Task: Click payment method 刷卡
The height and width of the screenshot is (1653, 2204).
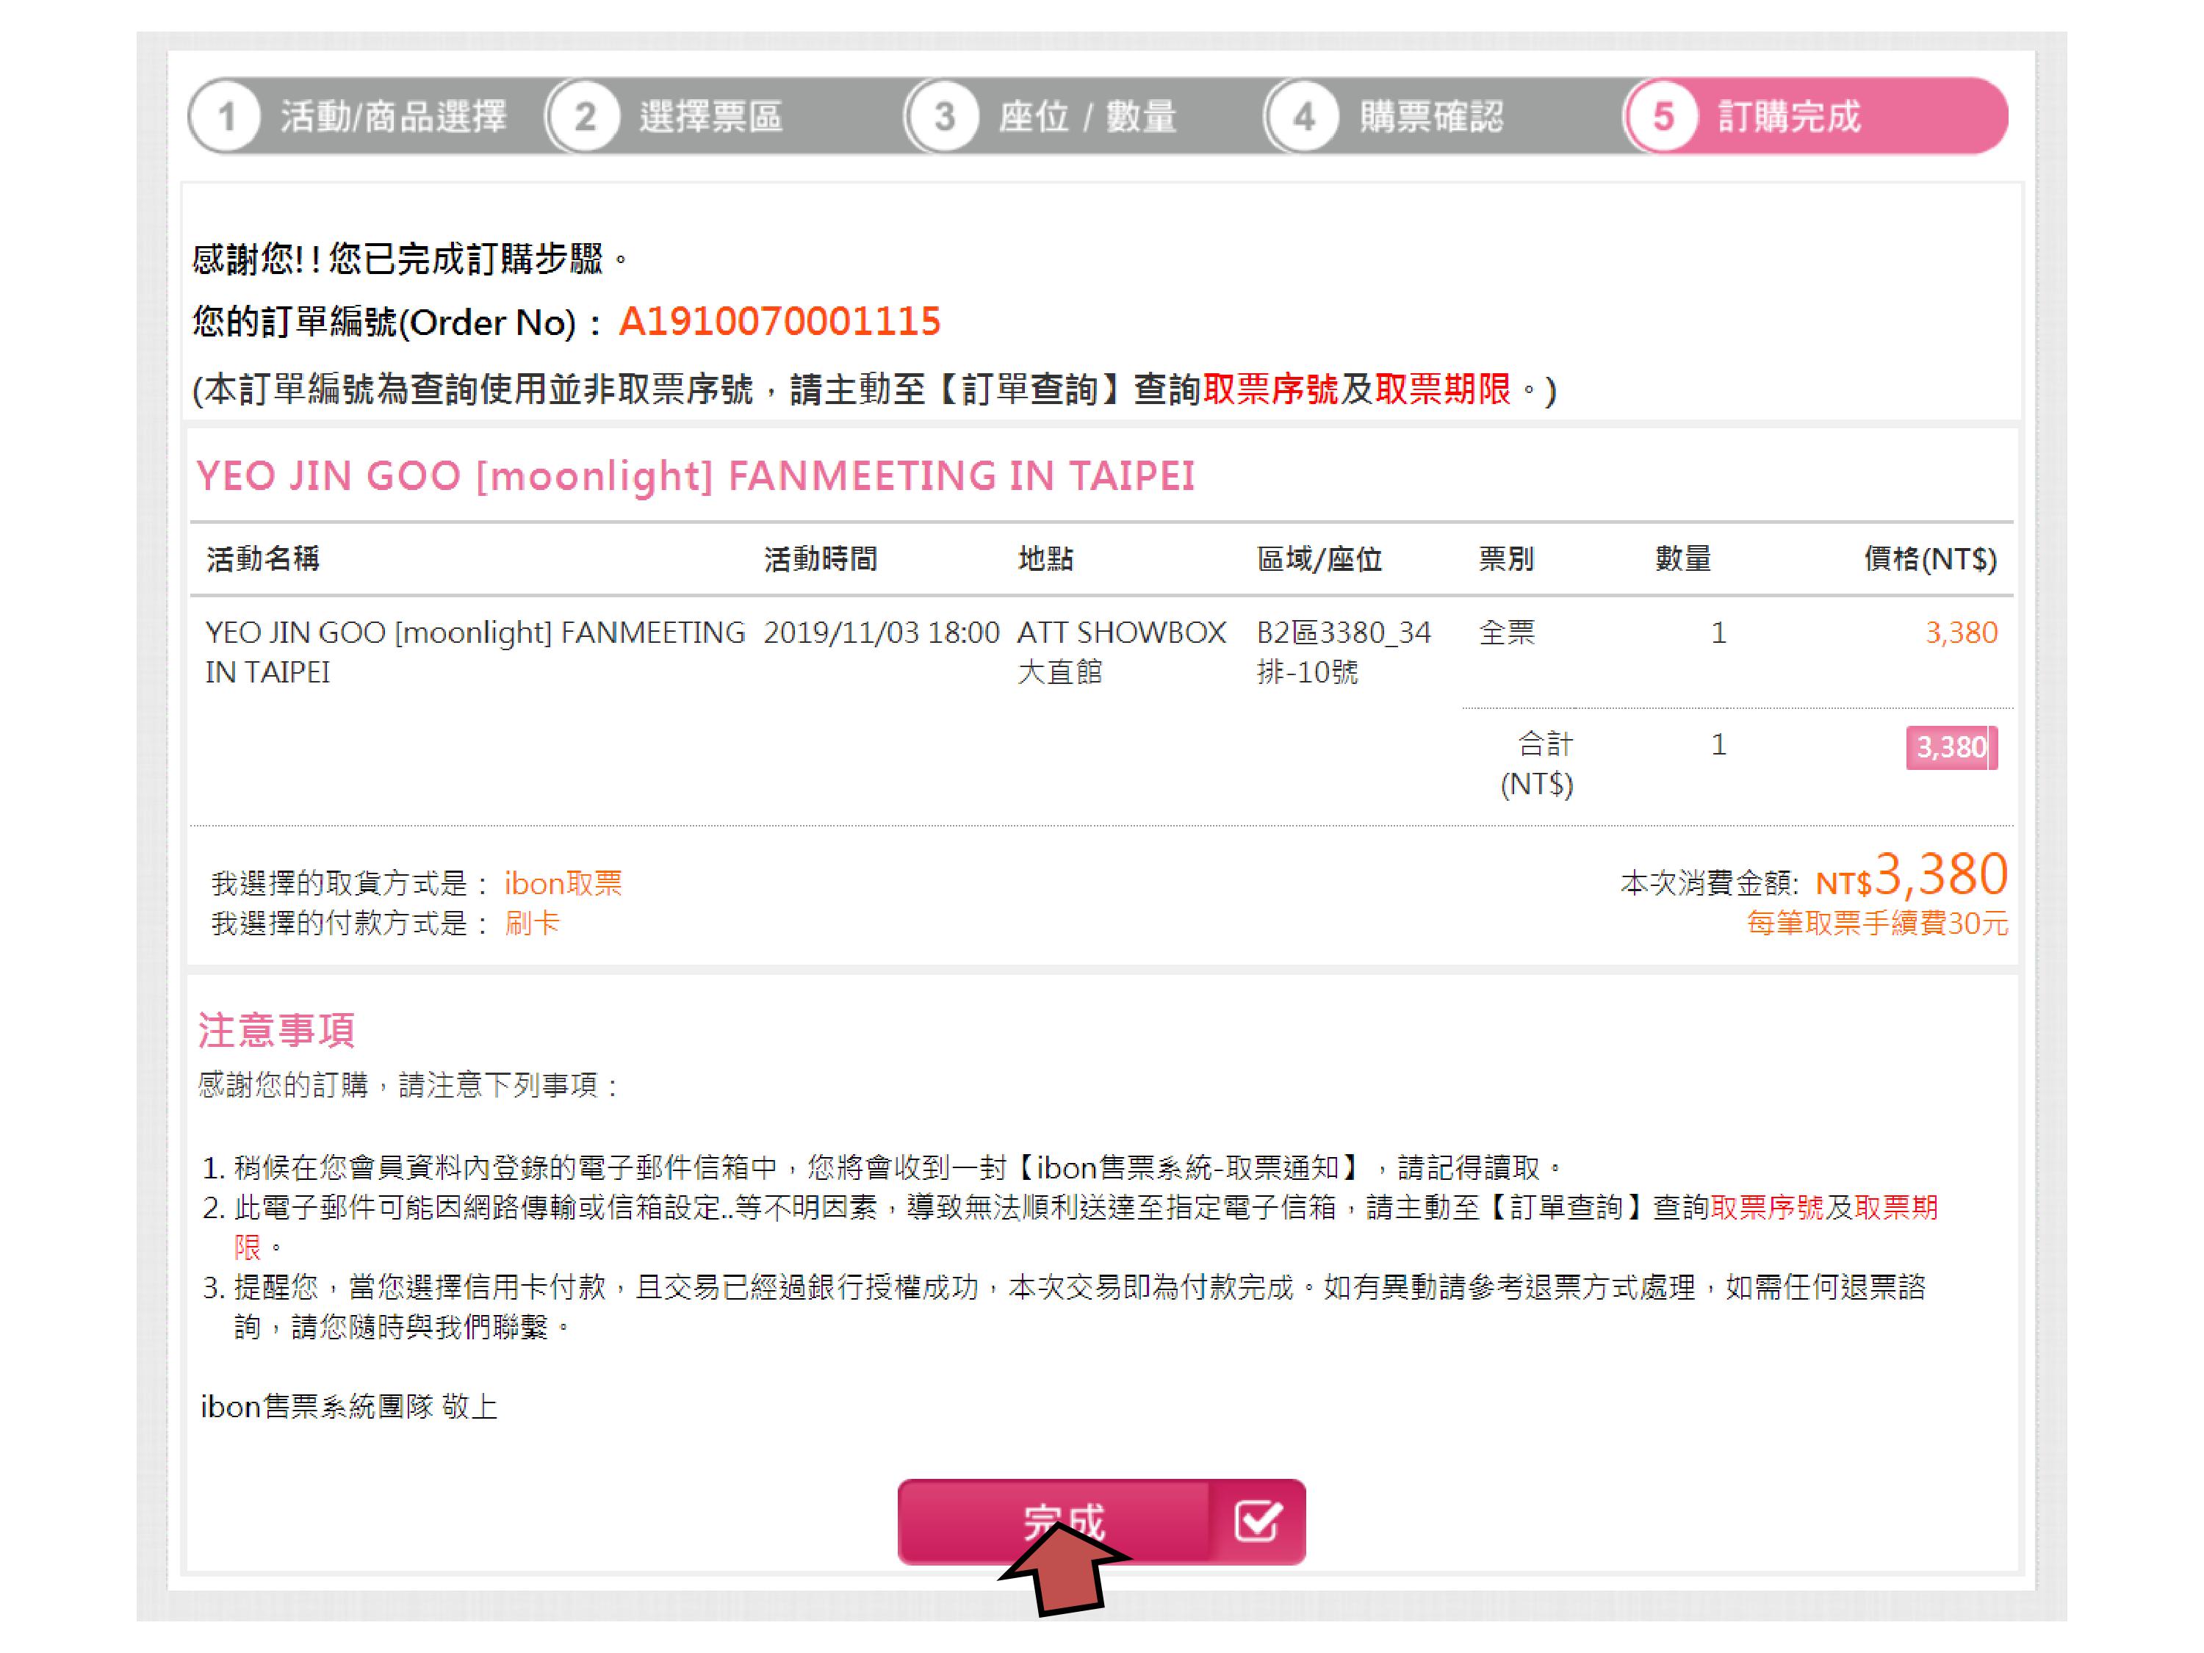Action: pos(532,923)
